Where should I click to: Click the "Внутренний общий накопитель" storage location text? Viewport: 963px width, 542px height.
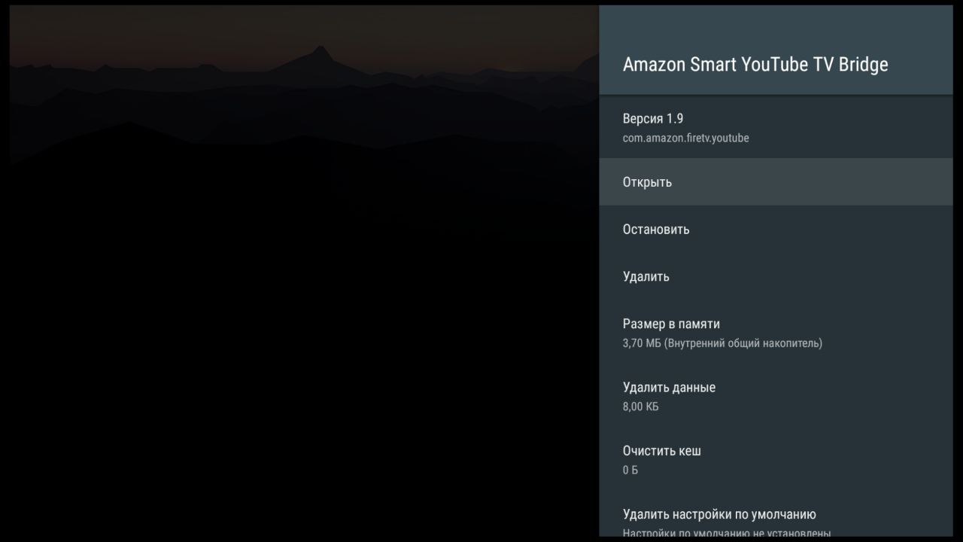click(x=746, y=343)
